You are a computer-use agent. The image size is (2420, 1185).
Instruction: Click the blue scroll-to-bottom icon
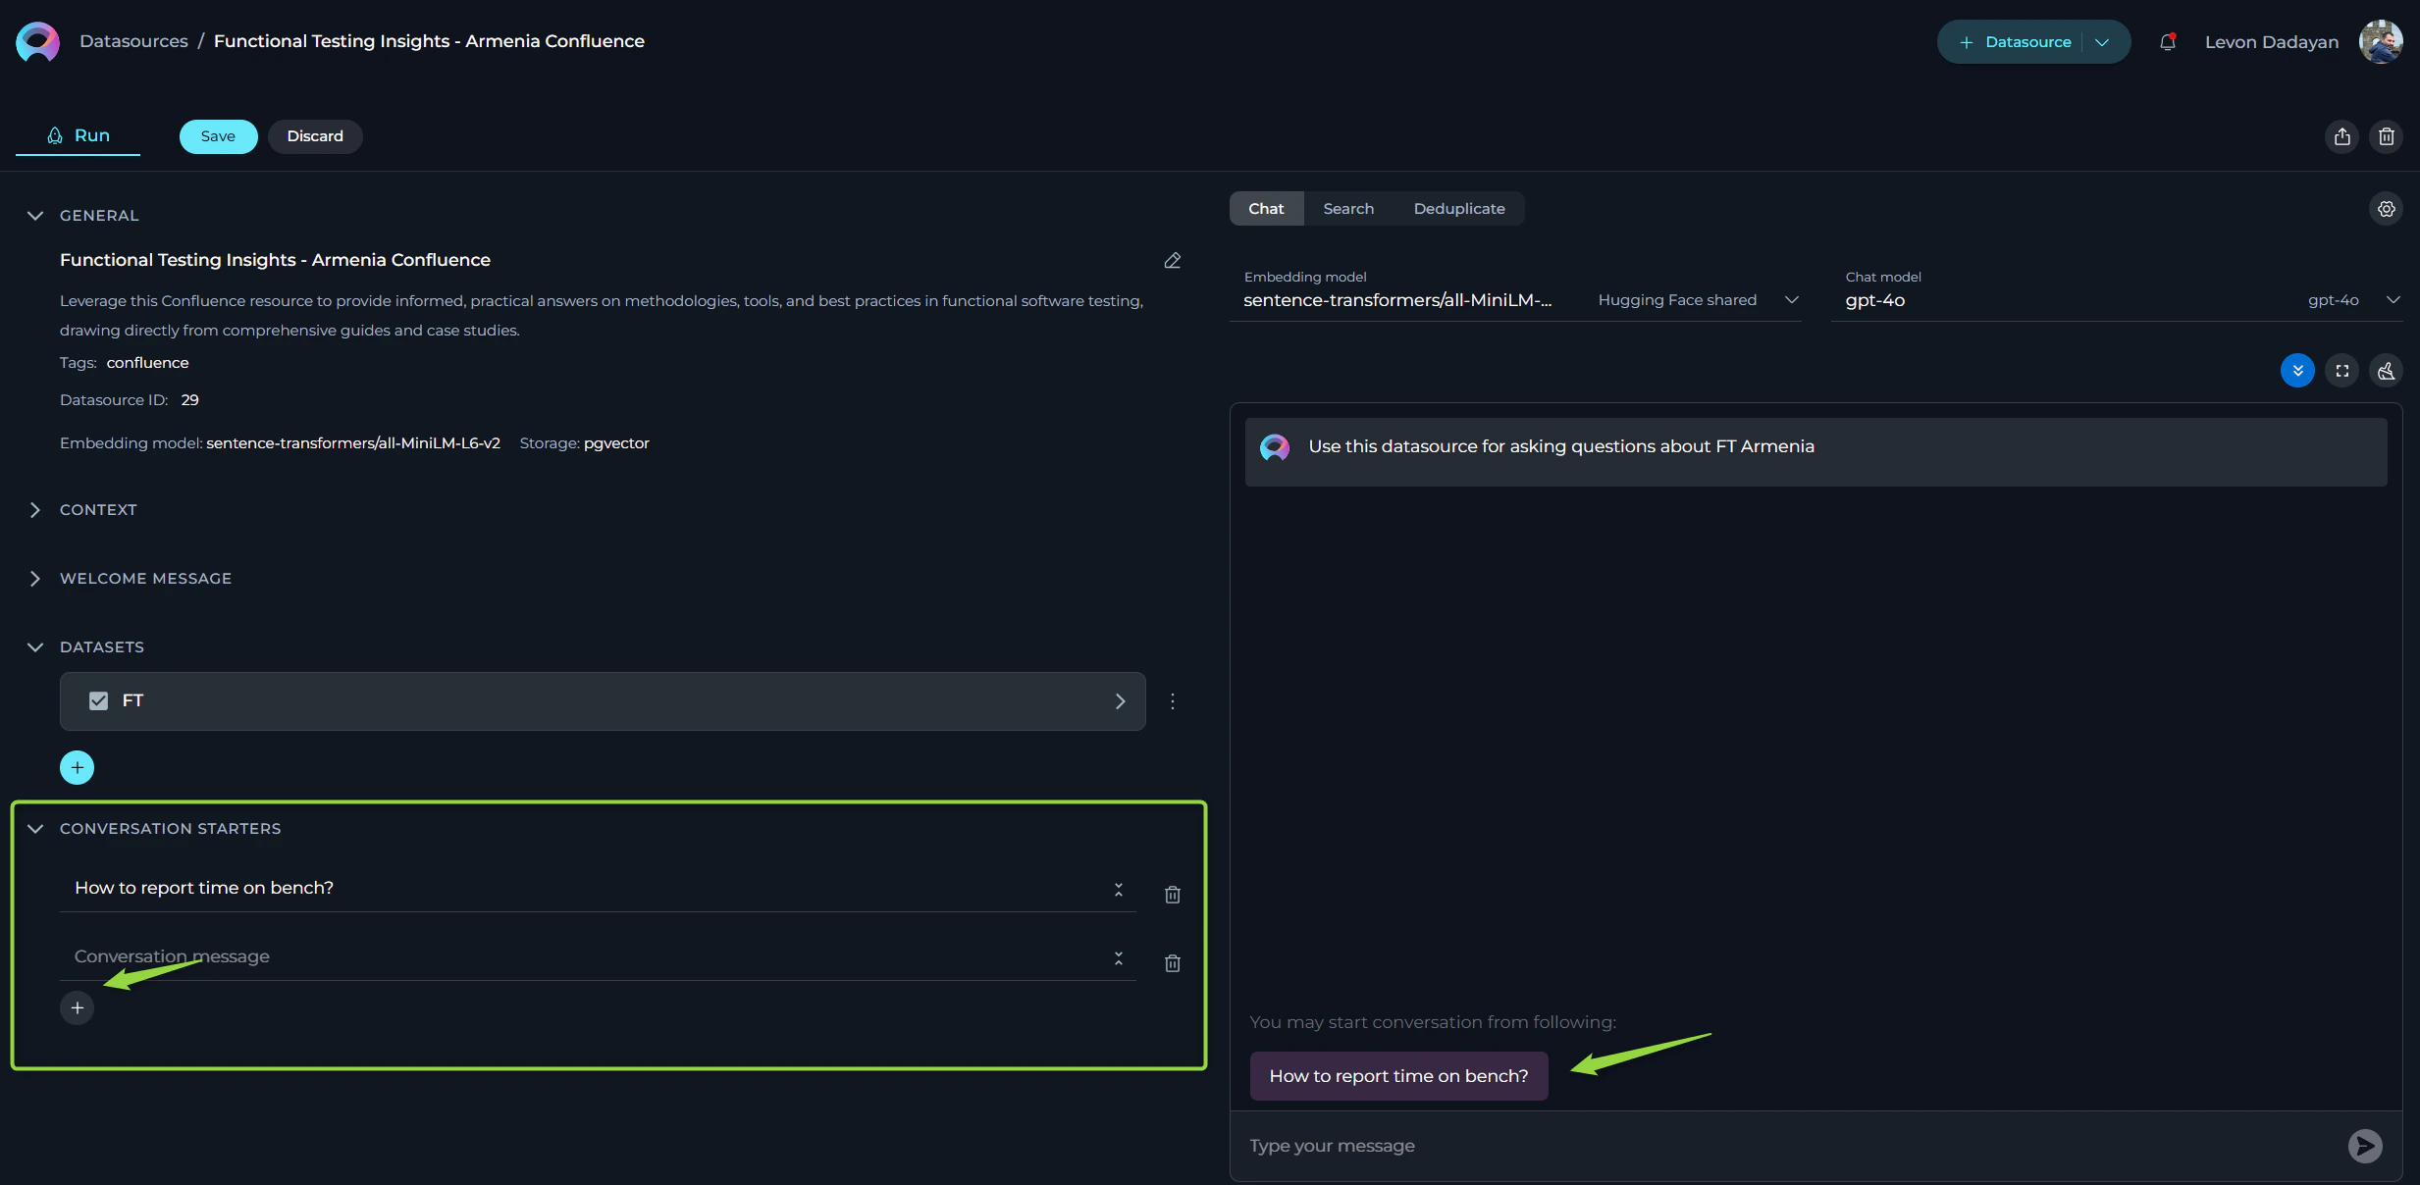(x=2297, y=371)
